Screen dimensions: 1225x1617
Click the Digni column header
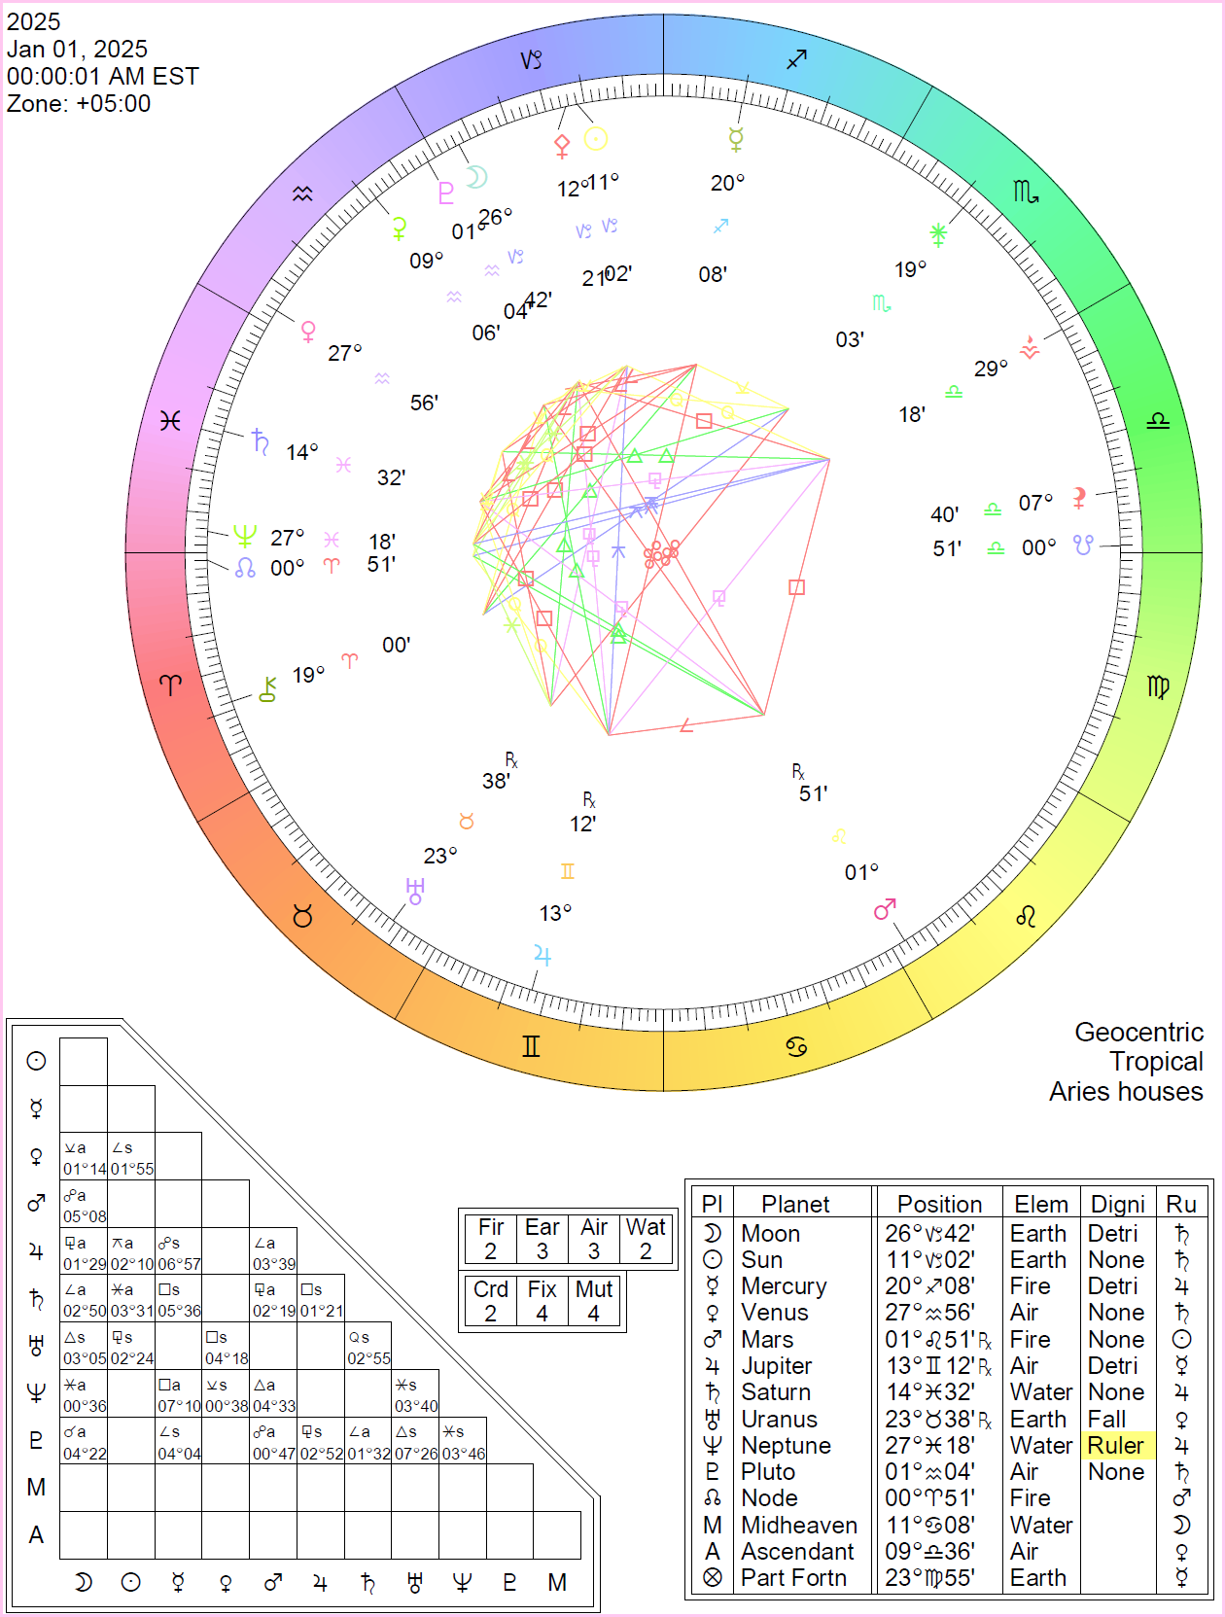[1117, 1204]
